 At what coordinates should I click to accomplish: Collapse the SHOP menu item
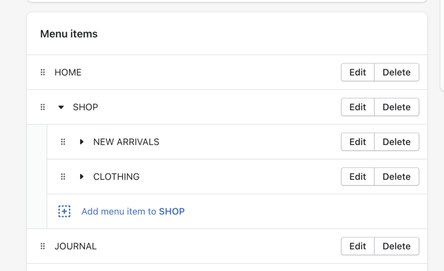click(x=61, y=107)
